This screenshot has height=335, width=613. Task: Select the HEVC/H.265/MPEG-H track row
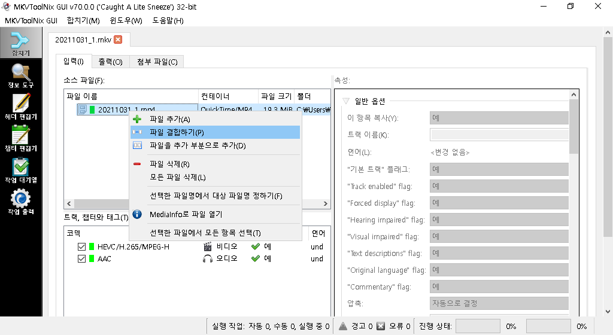pos(197,246)
